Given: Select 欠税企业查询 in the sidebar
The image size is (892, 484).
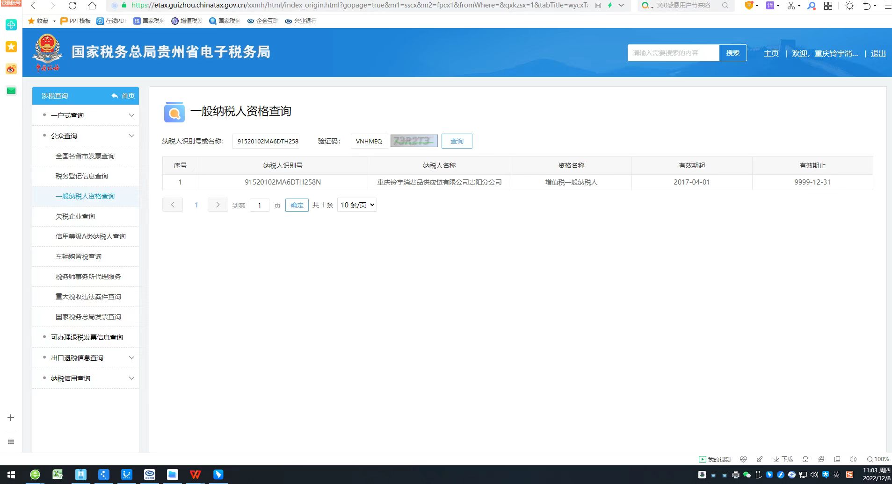Looking at the screenshot, I should [75, 216].
